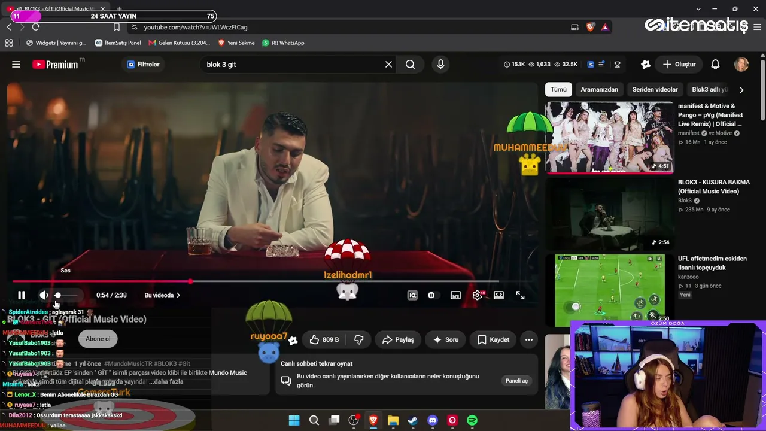Open the Windows Start menu
This screenshot has height=431, width=766.
coord(294,420)
